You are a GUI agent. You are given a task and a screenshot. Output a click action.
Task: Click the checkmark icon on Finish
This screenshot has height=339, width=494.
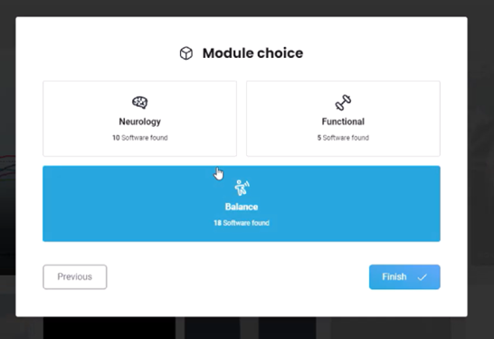point(423,277)
